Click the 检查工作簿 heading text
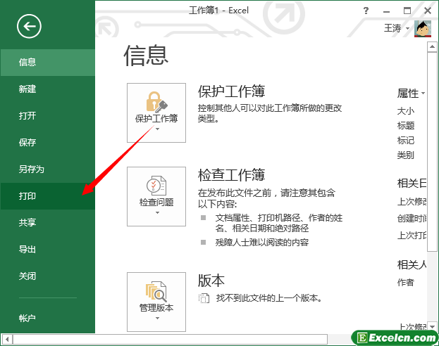Screen dimensions: 439x346 232,175
